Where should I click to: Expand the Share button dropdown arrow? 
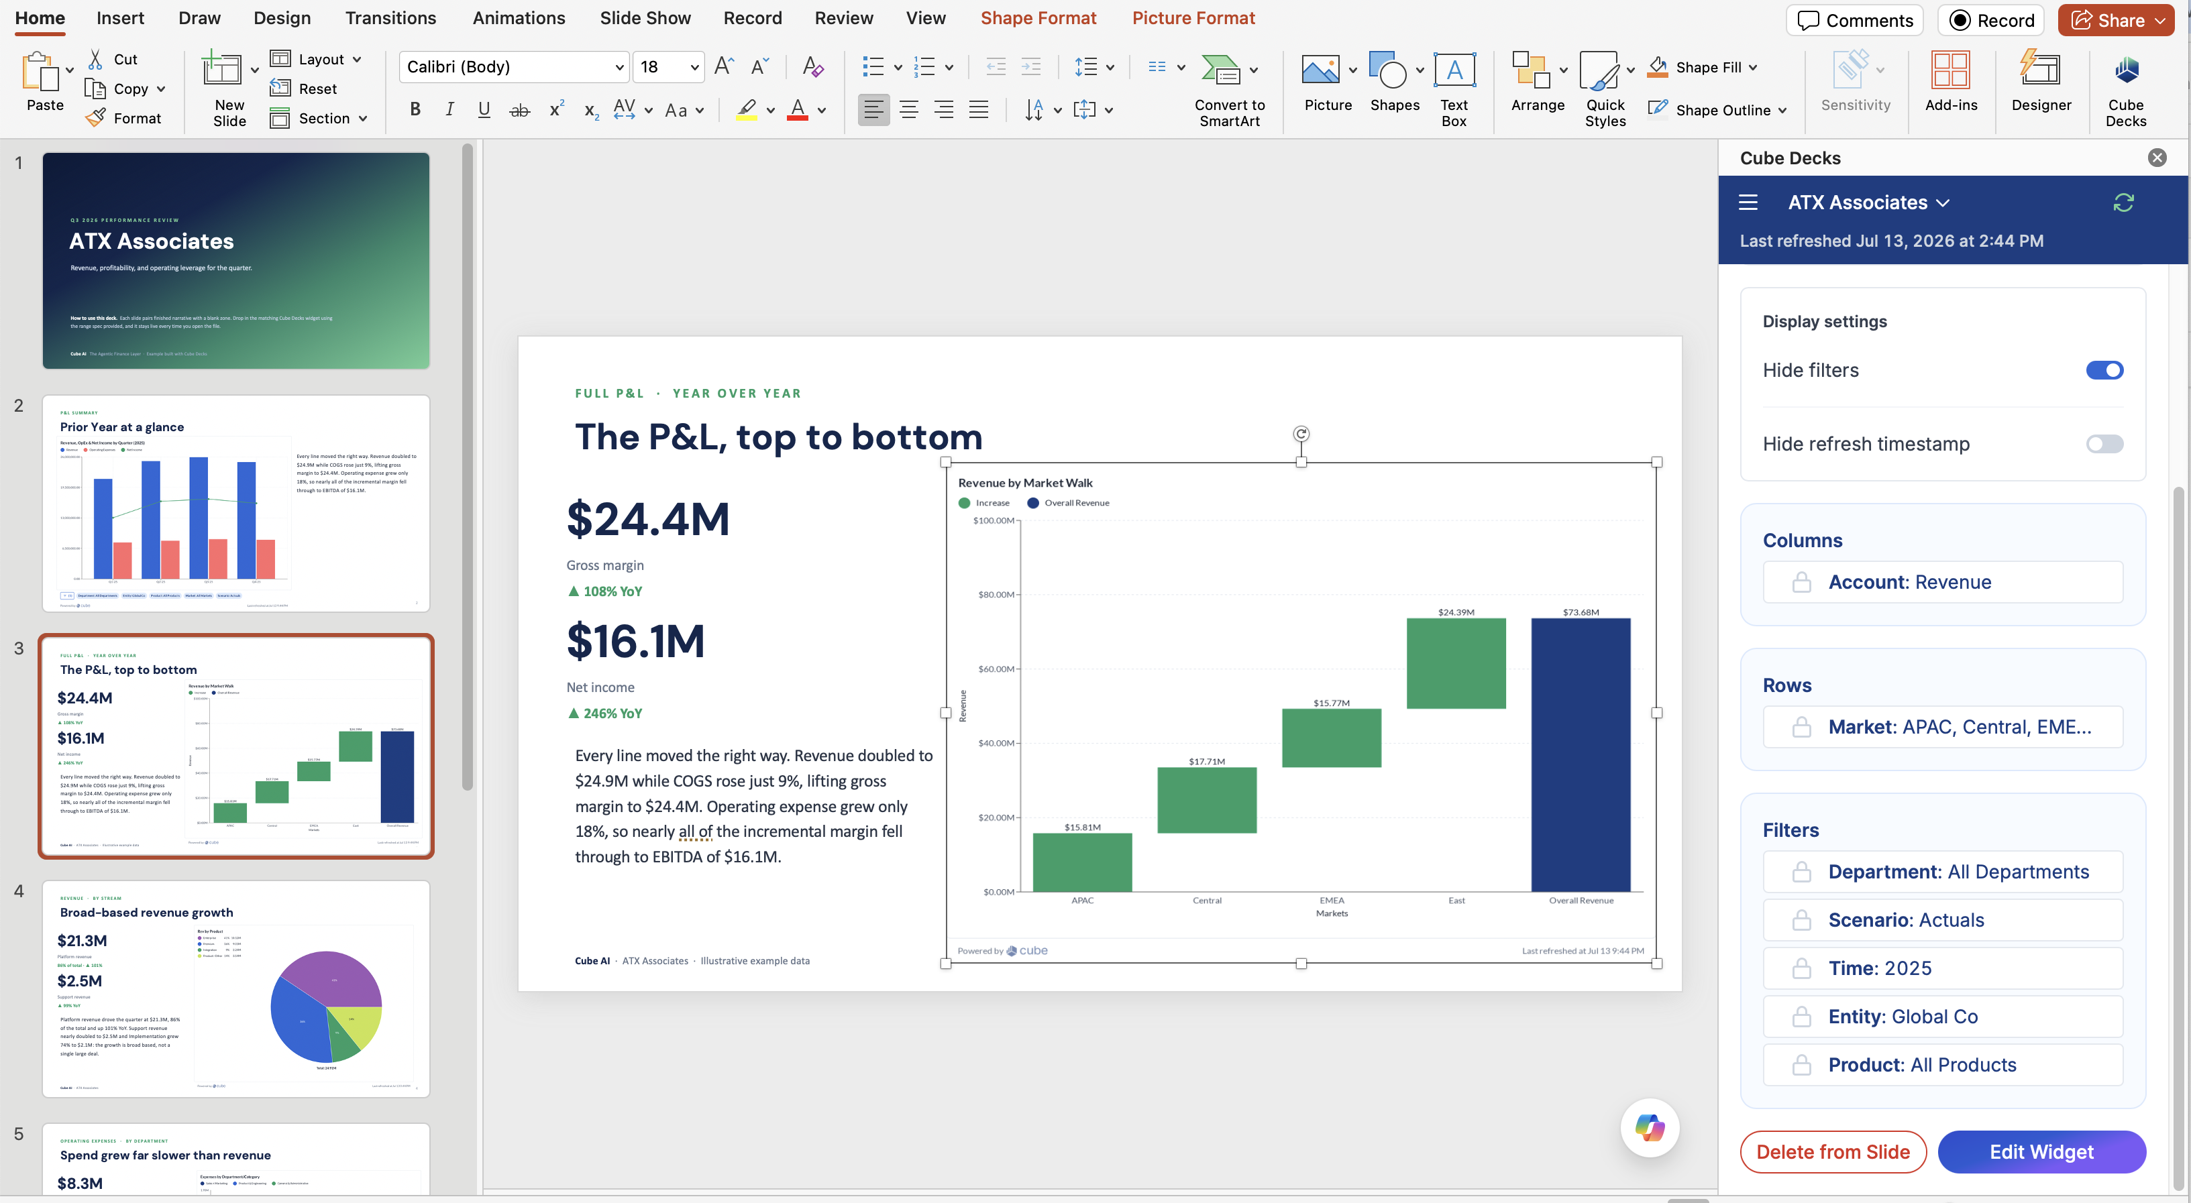click(2159, 20)
